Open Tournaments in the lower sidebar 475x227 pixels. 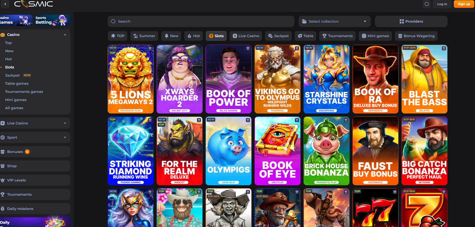[35, 194]
